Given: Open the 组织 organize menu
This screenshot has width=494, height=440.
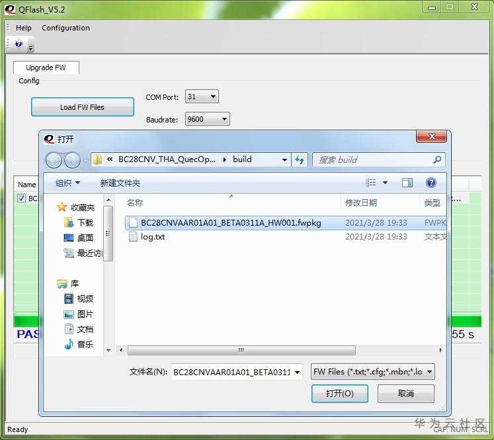Looking at the screenshot, I should (x=67, y=183).
